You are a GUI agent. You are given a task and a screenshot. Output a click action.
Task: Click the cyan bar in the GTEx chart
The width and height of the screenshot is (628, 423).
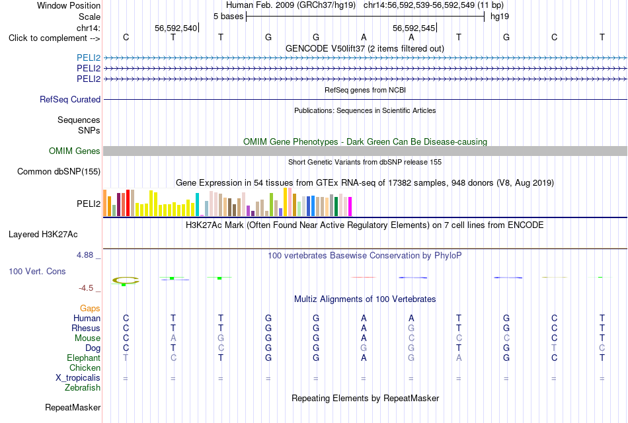tap(197, 205)
